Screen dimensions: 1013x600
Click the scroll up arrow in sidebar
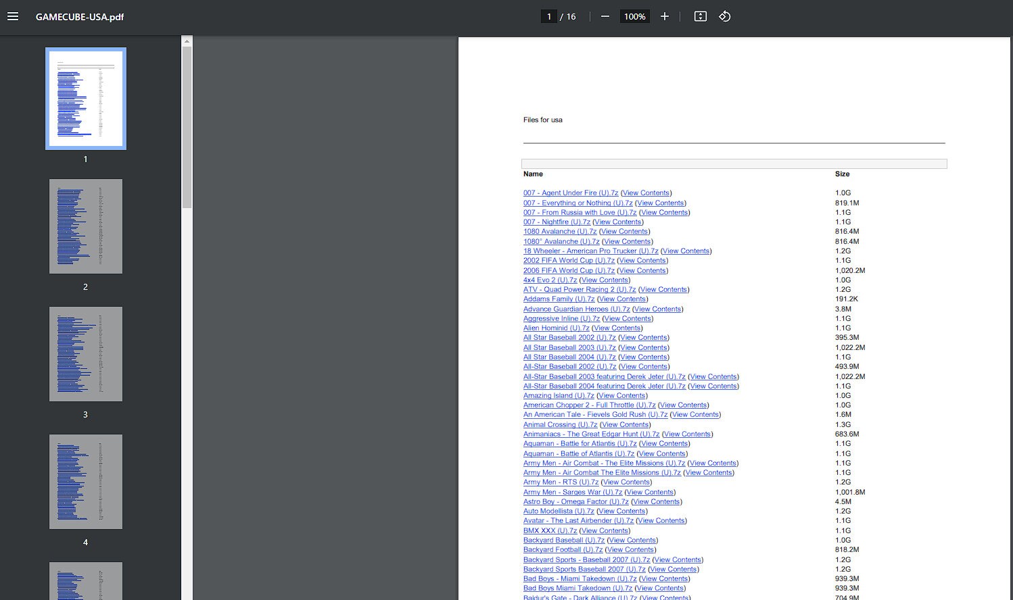click(x=187, y=41)
